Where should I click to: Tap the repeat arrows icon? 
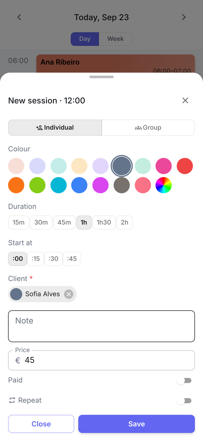point(12,400)
